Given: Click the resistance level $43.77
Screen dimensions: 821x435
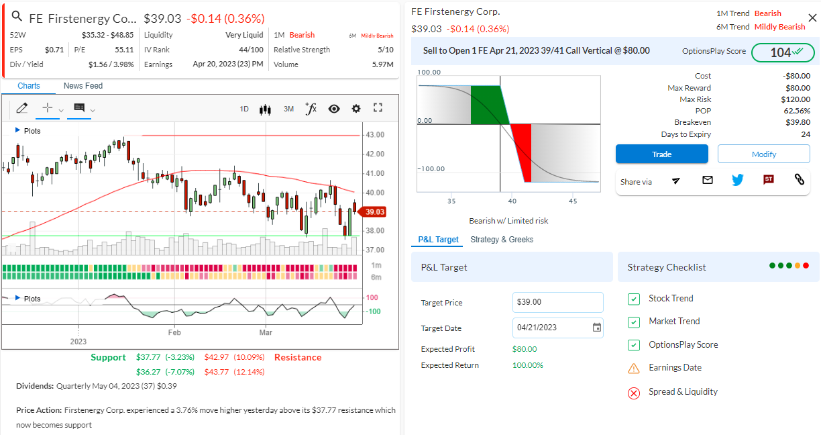Looking at the screenshot, I should pos(217,372).
